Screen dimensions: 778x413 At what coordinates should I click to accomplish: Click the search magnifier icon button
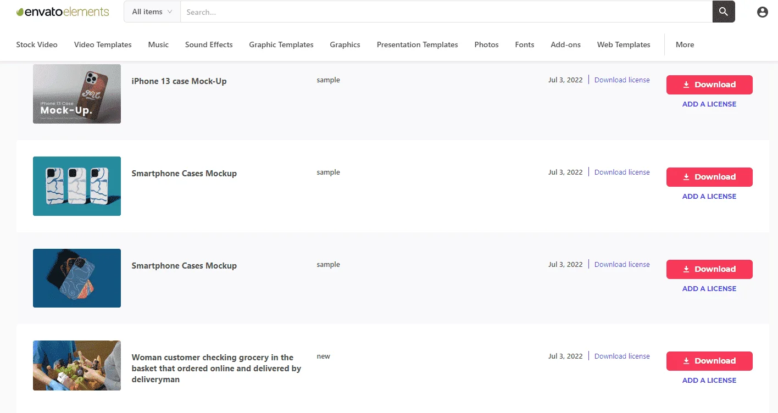coord(724,12)
